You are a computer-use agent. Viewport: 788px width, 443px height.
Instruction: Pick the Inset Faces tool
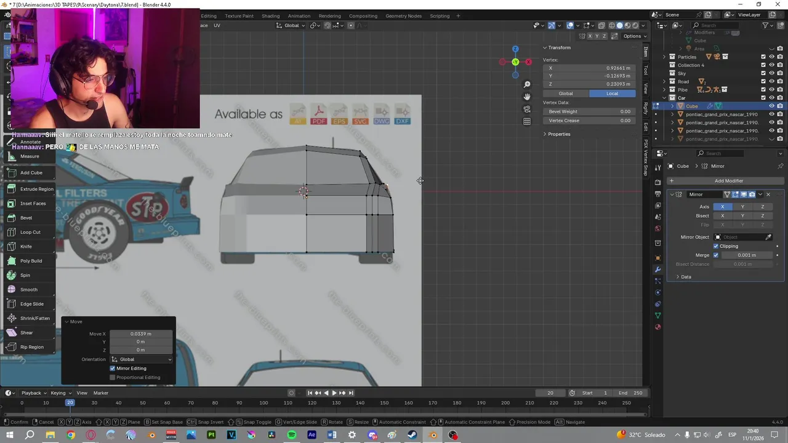32,203
